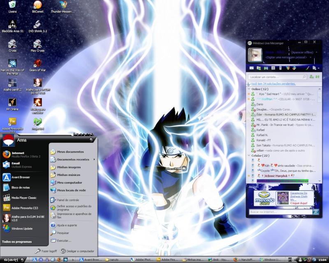Click the shared folders icon in Messenger toolbar

[x=259, y=68]
